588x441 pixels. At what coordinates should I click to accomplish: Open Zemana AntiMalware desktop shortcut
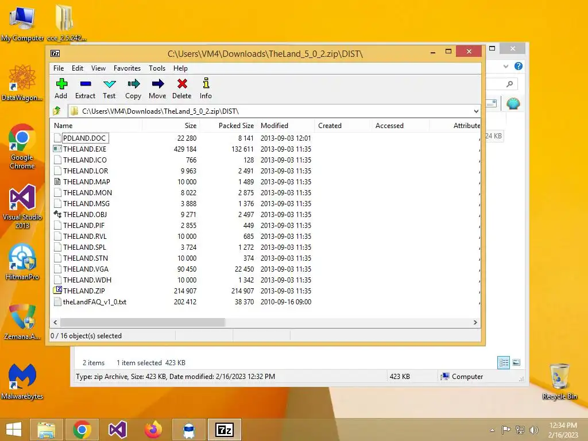22,322
